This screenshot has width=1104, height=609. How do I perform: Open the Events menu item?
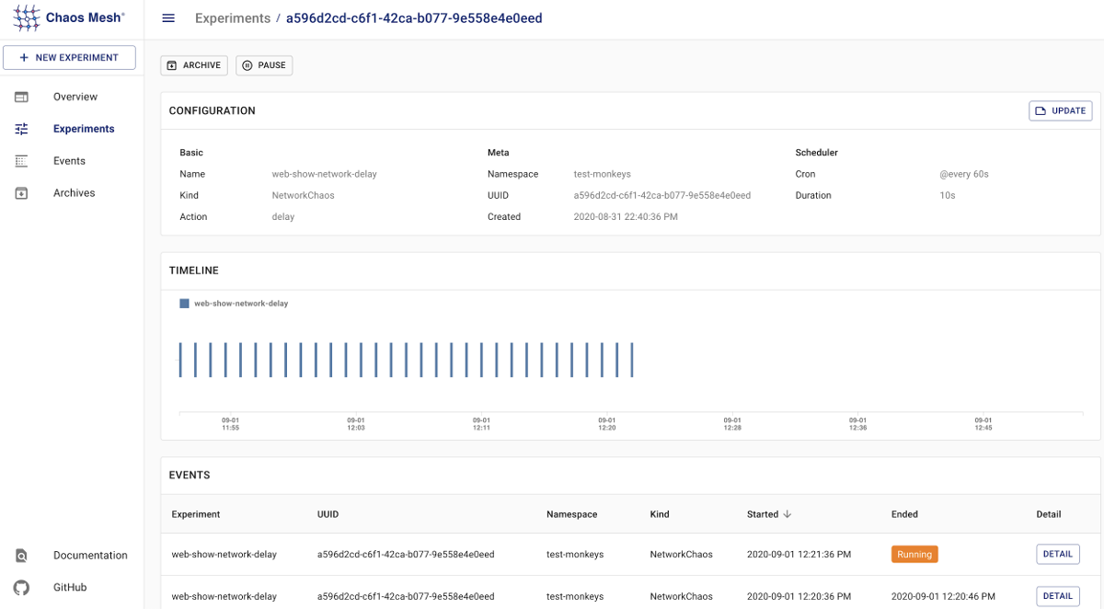coord(69,161)
